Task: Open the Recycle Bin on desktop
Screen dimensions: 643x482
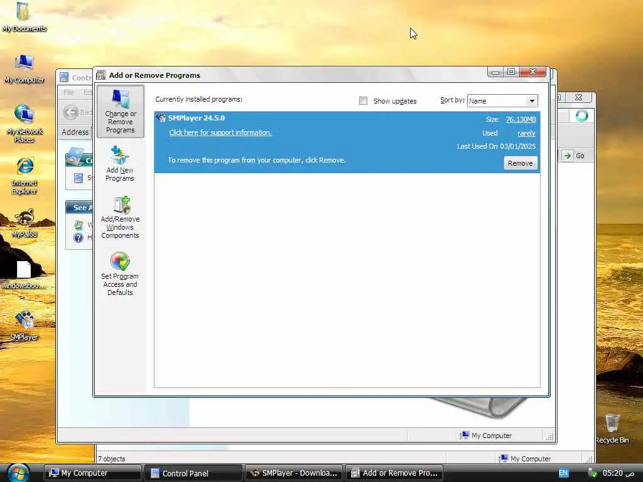Action: point(612,428)
